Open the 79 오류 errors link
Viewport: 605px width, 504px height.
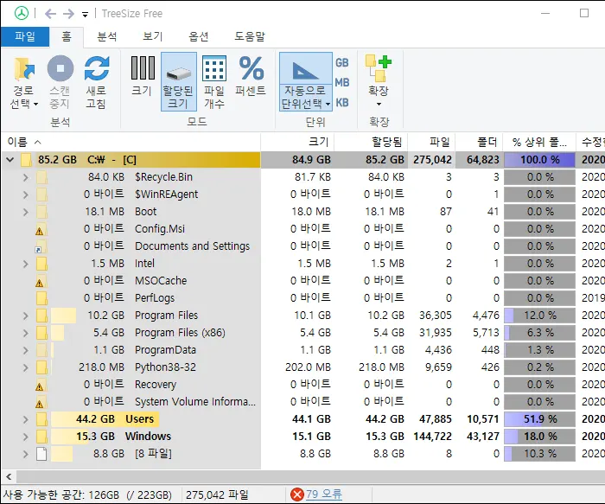click(x=324, y=494)
